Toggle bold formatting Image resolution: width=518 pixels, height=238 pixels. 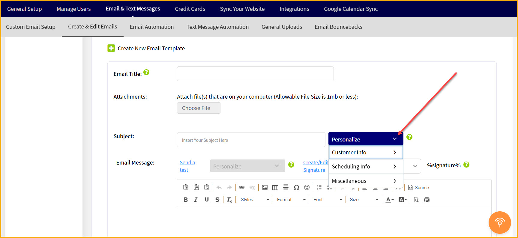tap(186, 200)
